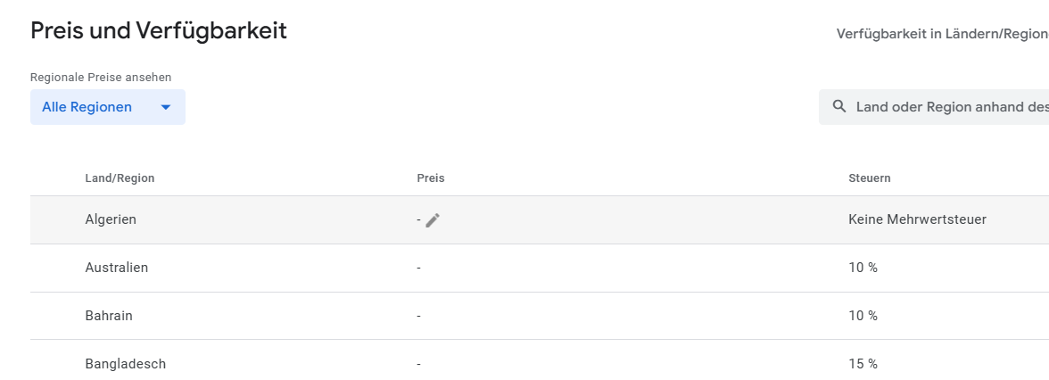The image size is (1049, 380).
Task: Open Verfügbarkeit in Ländern/Regionen link
Action: (x=941, y=34)
